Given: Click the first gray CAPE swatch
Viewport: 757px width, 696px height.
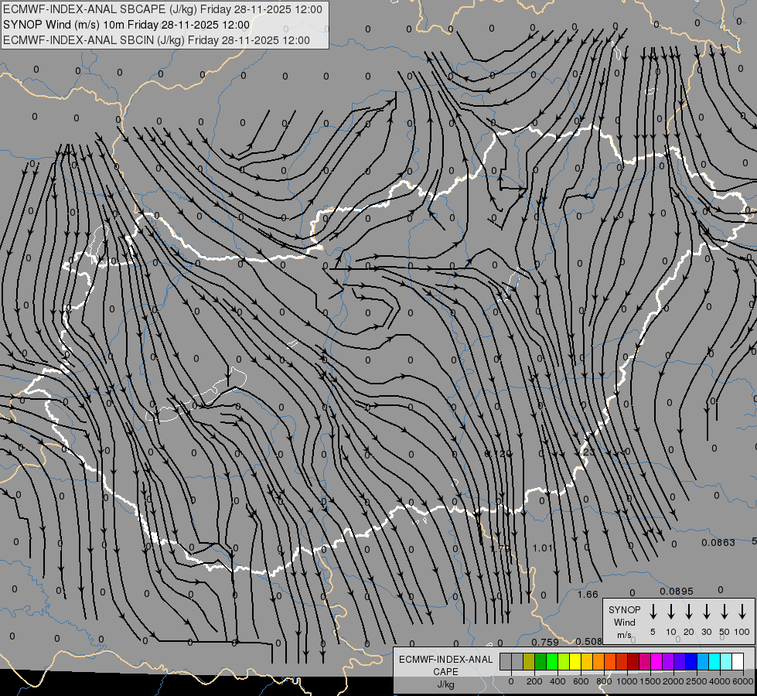Looking at the screenshot, I should (506, 661).
